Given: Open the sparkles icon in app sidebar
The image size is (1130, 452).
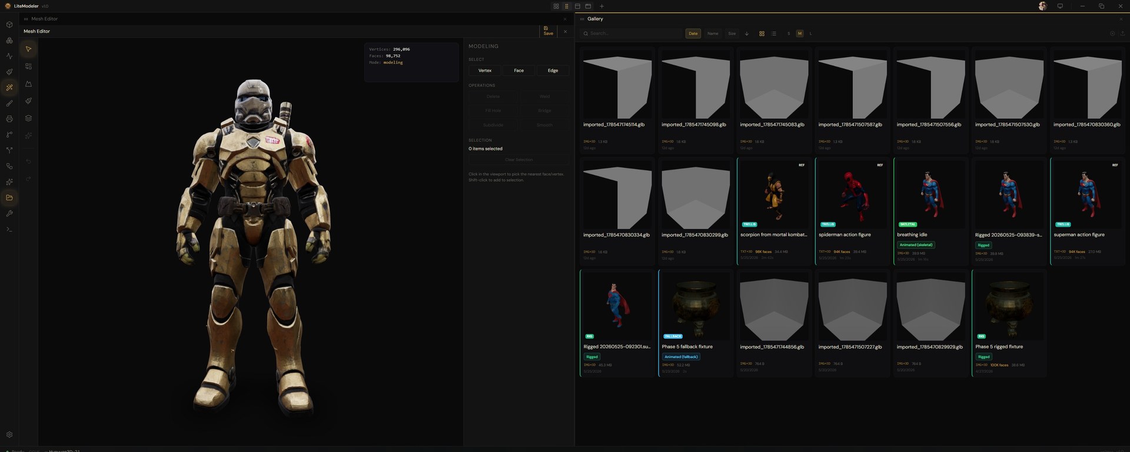Looking at the screenshot, I should coord(9,182).
